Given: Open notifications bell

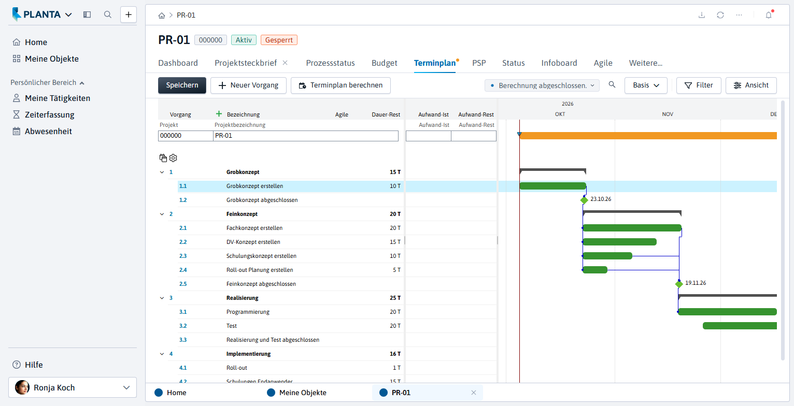Looking at the screenshot, I should (x=769, y=15).
